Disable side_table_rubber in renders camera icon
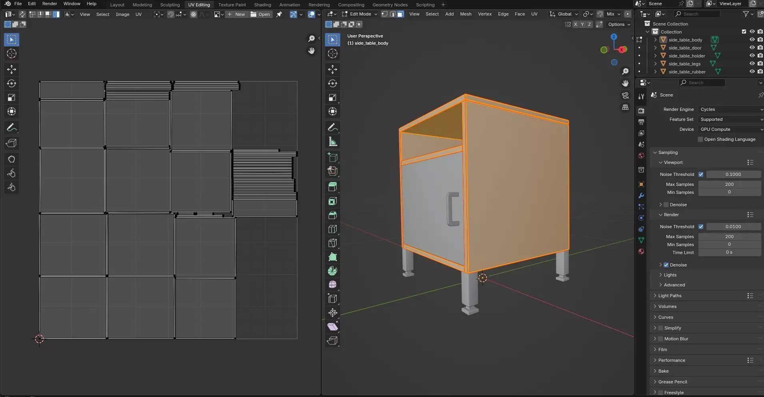 tap(760, 71)
